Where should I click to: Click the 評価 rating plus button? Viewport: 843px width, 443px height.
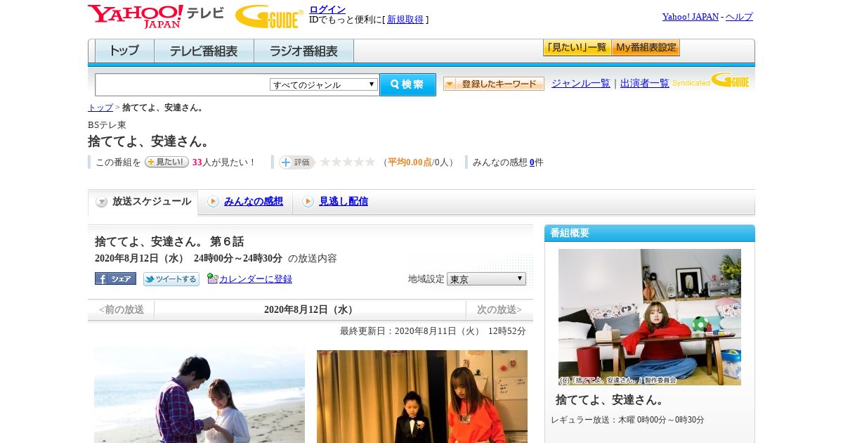coord(296,162)
